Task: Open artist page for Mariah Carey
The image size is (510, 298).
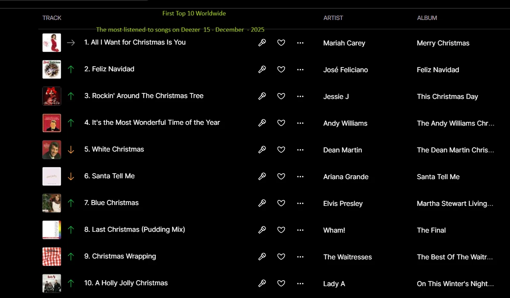Action: 344,43
